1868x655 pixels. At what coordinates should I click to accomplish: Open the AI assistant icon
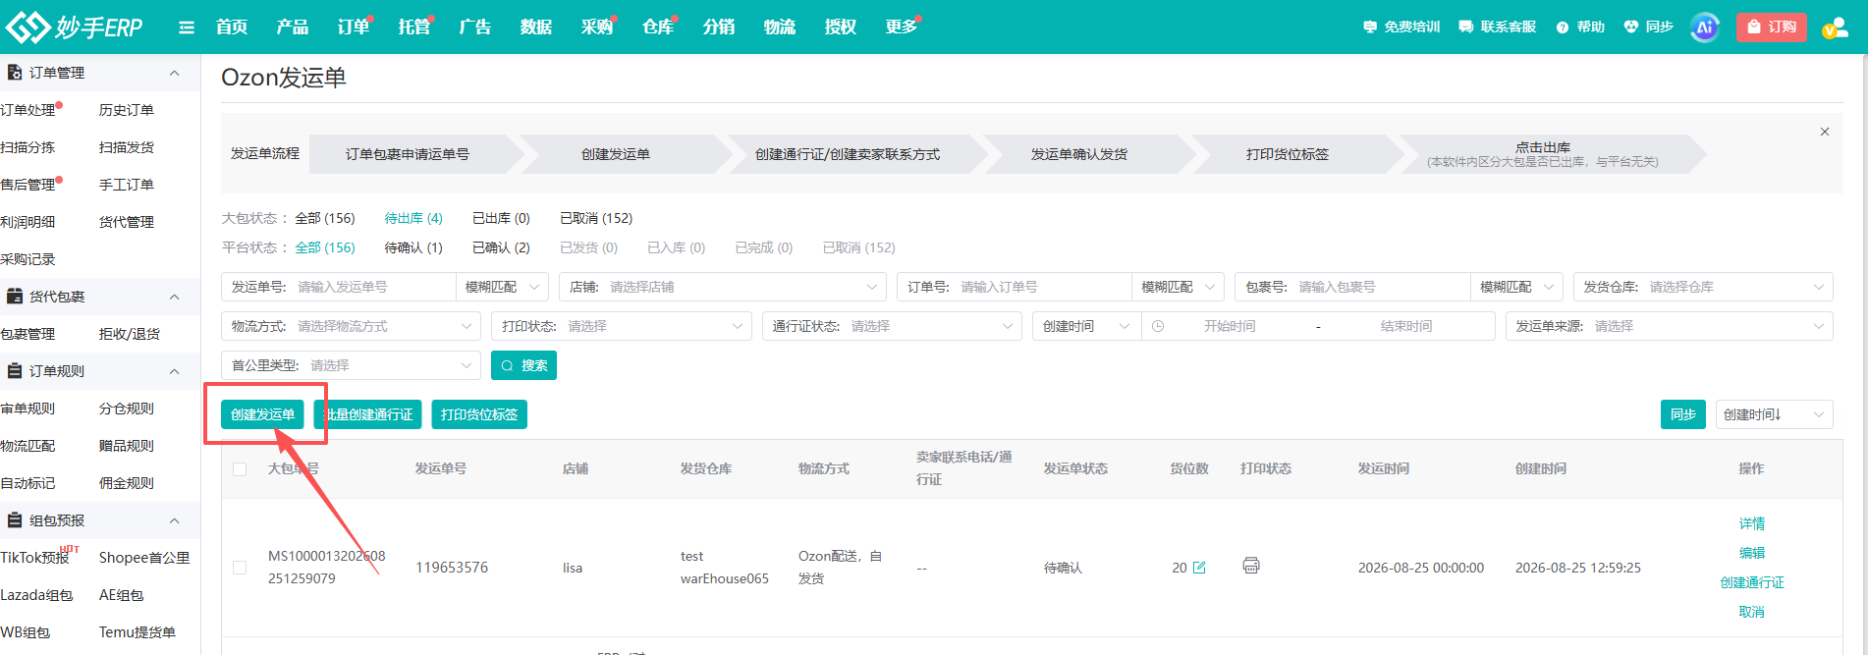(x=1705, y=27)
